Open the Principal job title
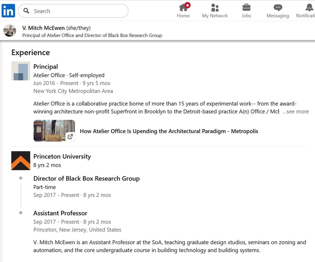315x262 pixels. click(x=46, y=67)
